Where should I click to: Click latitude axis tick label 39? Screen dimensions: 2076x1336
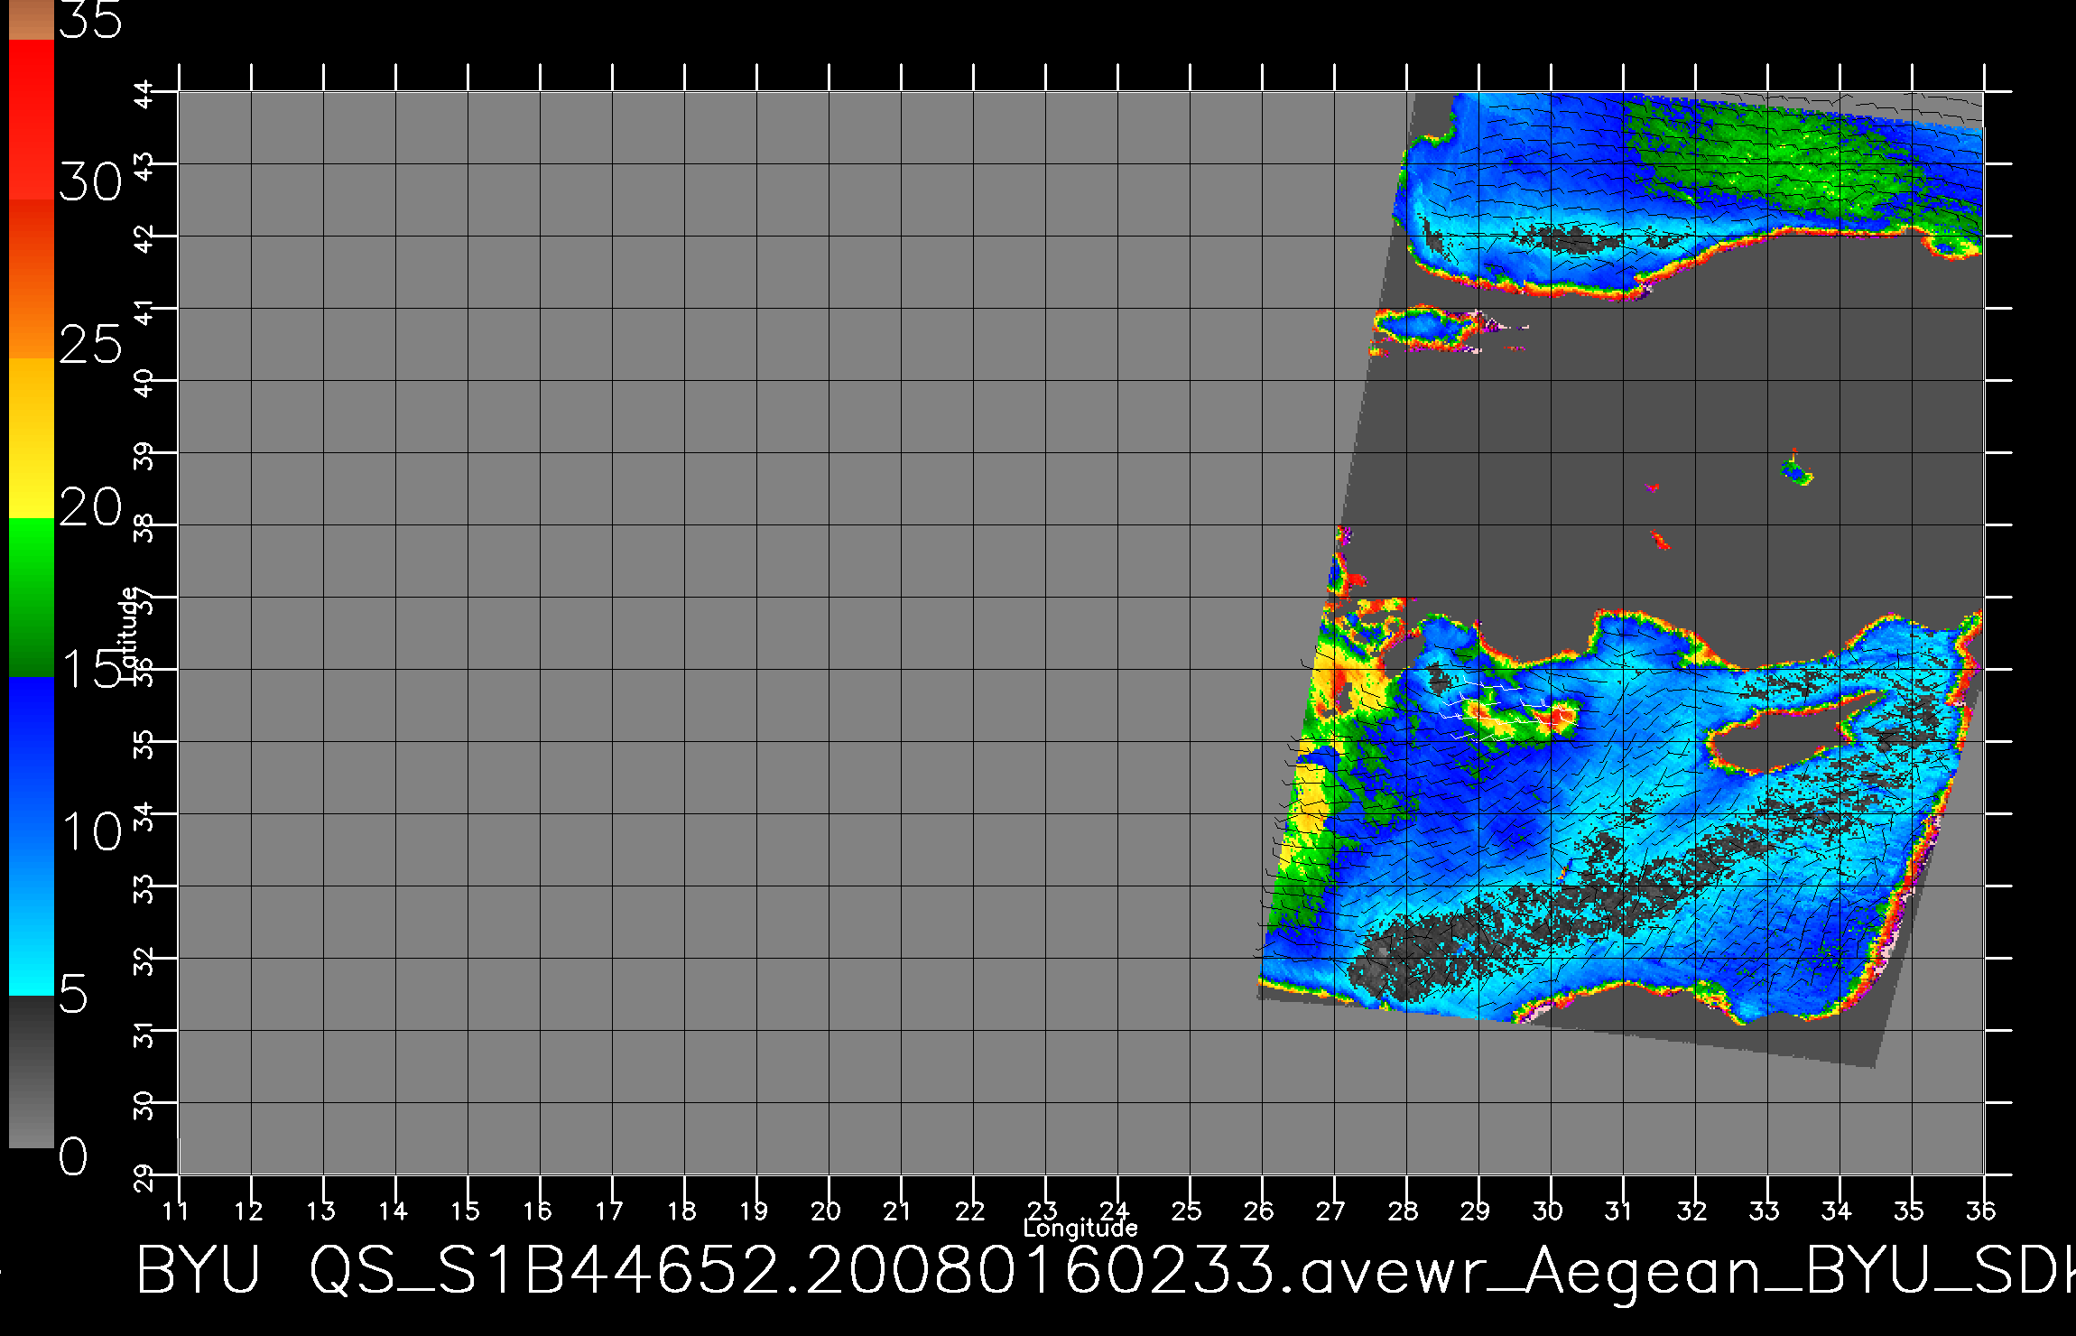[x=144, y=454]
